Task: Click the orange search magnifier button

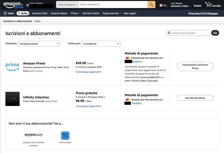Action: pos(151,4)
